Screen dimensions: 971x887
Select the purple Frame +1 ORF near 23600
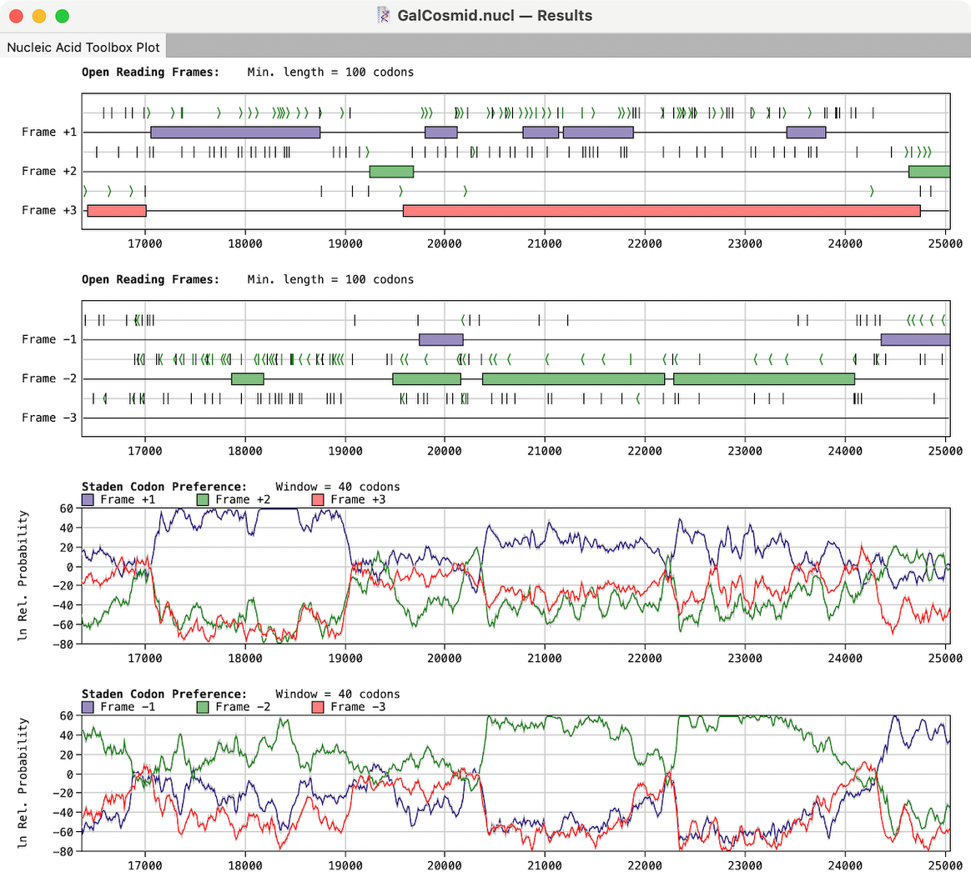806,132
